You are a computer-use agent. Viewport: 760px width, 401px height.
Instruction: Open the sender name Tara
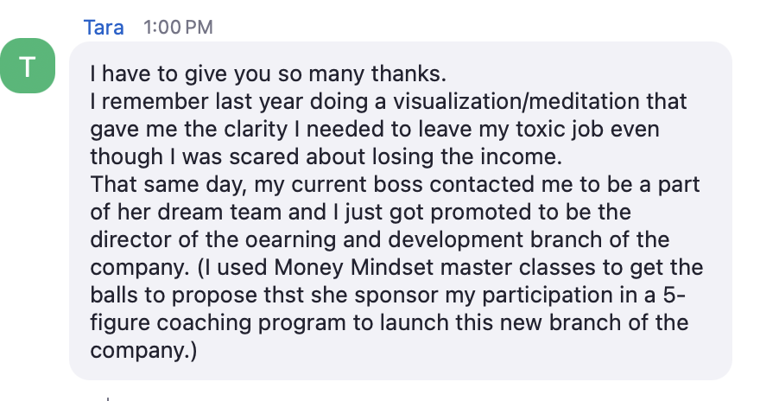pyautogui.click(x=104, y=27)
